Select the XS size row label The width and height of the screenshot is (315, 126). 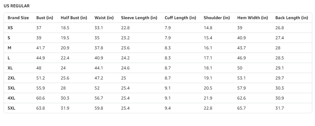[x=10, y=28]
